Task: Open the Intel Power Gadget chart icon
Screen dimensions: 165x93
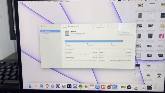Action: click(x=115, y=87)
